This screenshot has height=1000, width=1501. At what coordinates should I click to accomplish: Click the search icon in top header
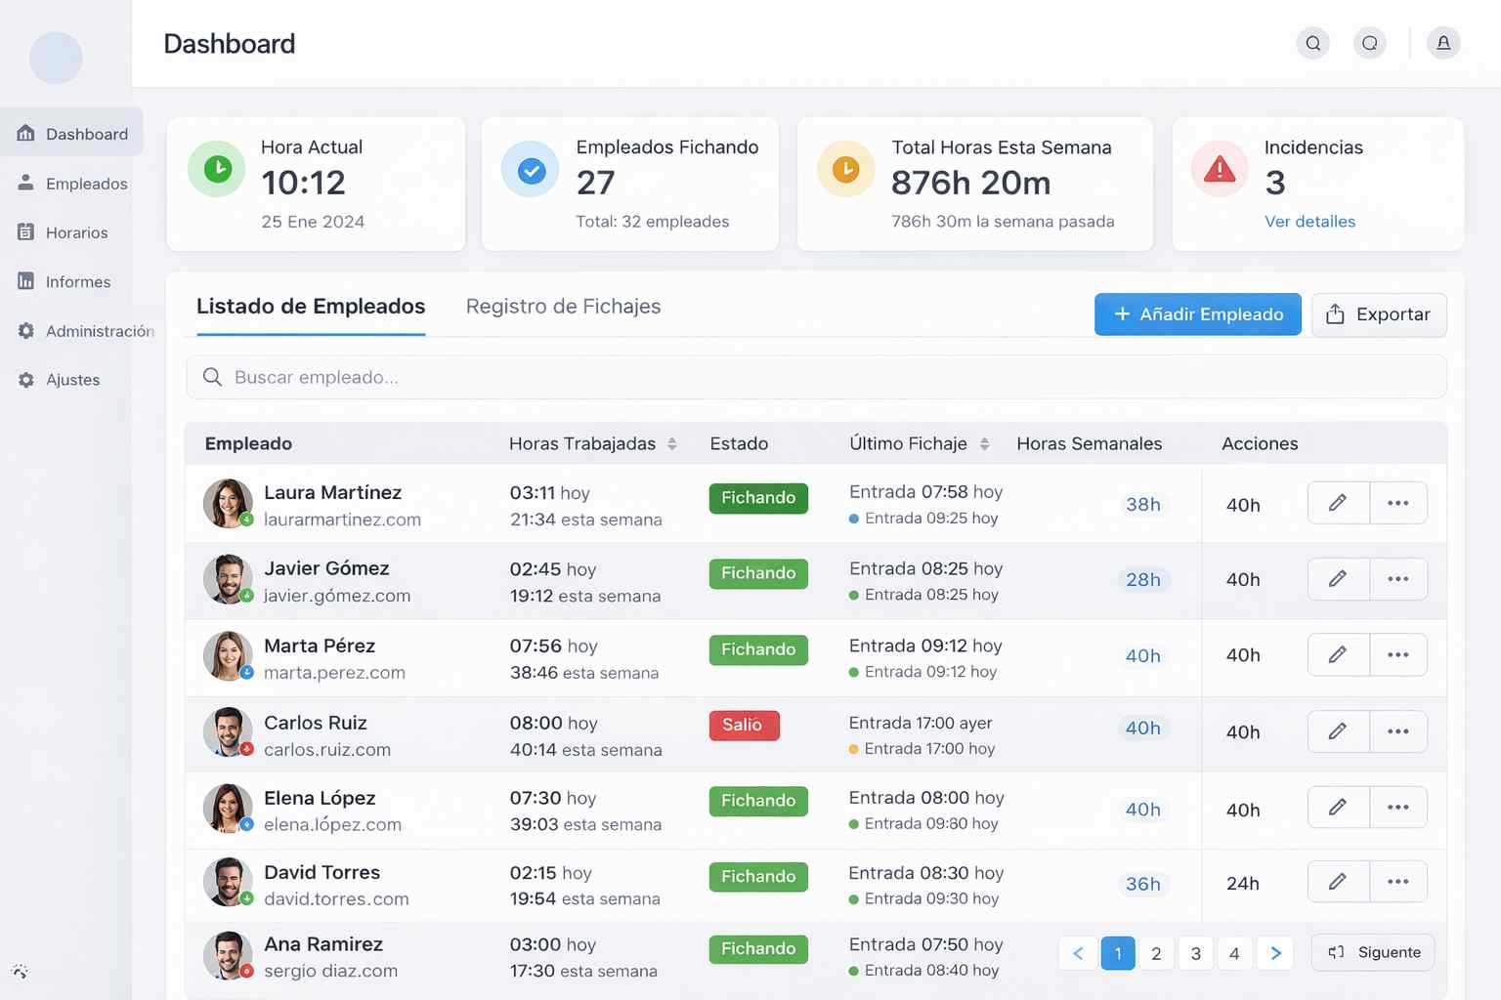(x=1313, y=43)
